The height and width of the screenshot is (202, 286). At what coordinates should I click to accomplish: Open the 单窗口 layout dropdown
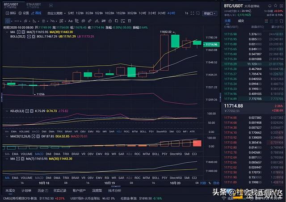[x=210, y=13]
